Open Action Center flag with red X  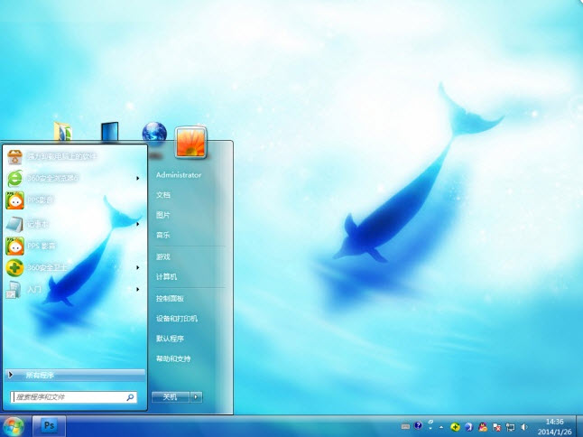click(496, 427)
